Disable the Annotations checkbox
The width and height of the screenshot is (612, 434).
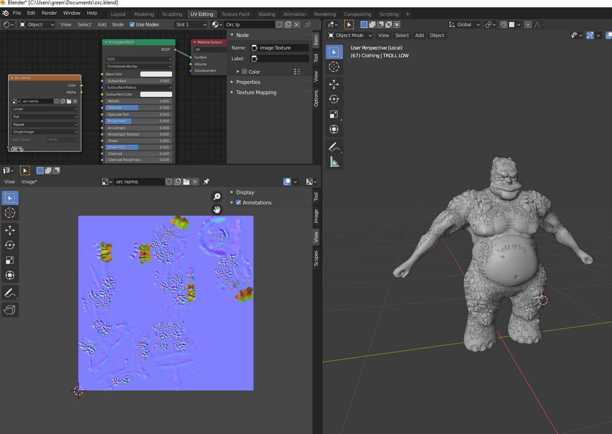click(x=238, y=202)
